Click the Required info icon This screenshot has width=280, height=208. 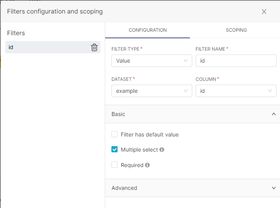(x=147, y=165)
